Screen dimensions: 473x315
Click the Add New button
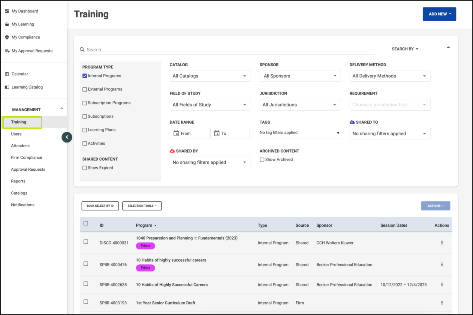coord(439,14)
